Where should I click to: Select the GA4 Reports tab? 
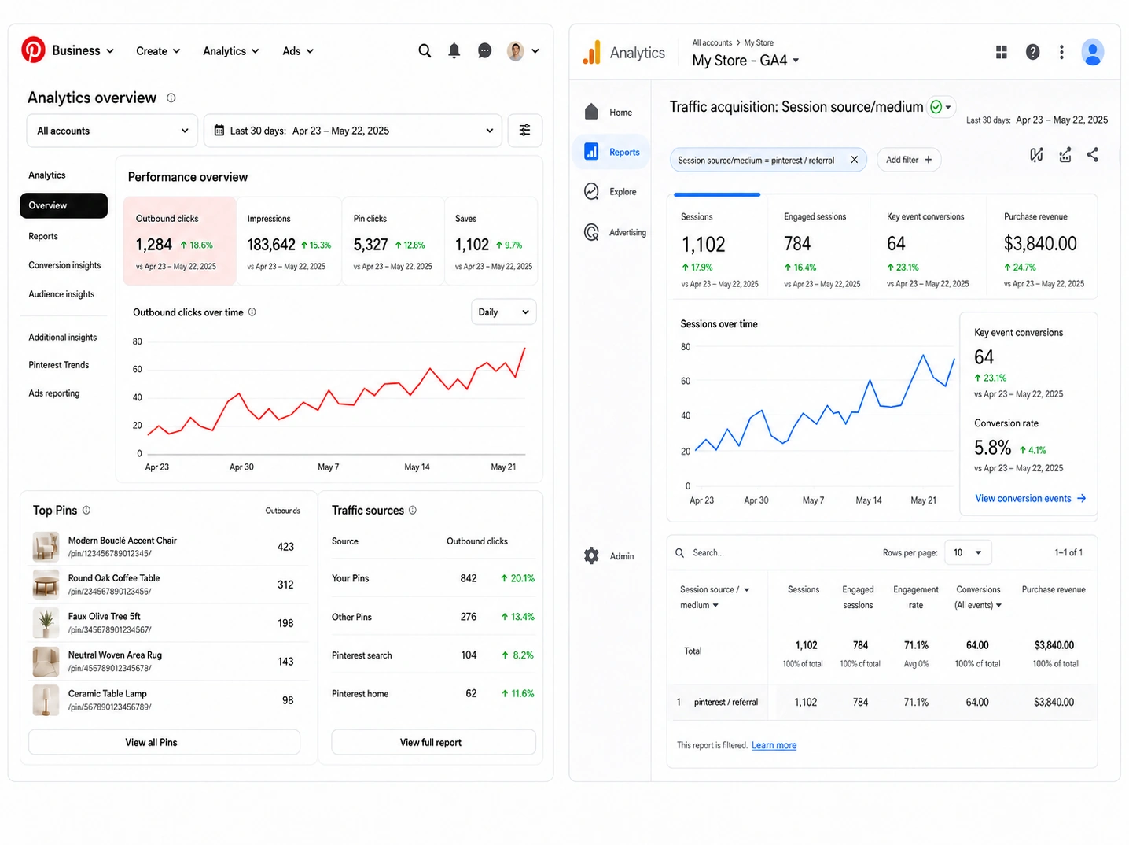click(612, 152)
